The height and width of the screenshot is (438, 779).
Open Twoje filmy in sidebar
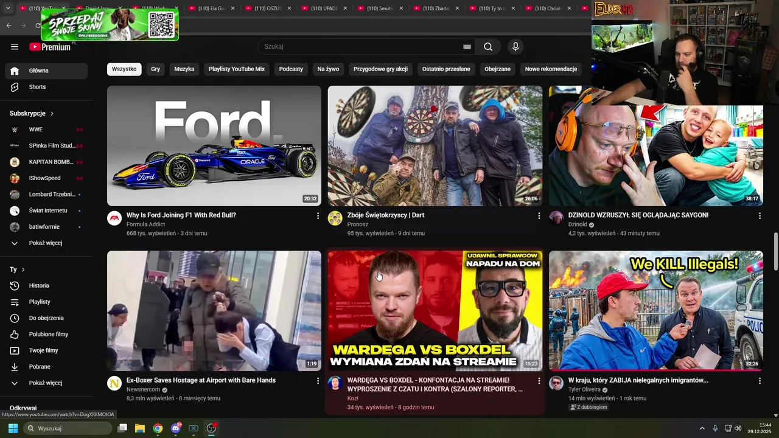pos(46,350)
